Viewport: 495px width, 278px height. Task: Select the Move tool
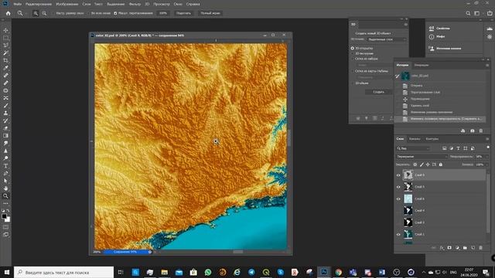click(5, 30)
